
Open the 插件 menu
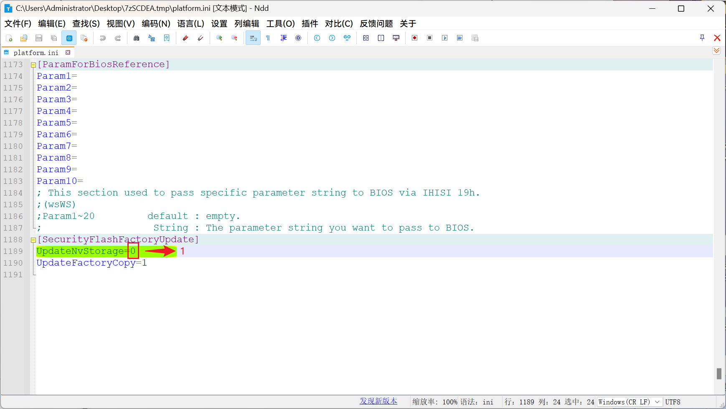(x=310, y=24)
